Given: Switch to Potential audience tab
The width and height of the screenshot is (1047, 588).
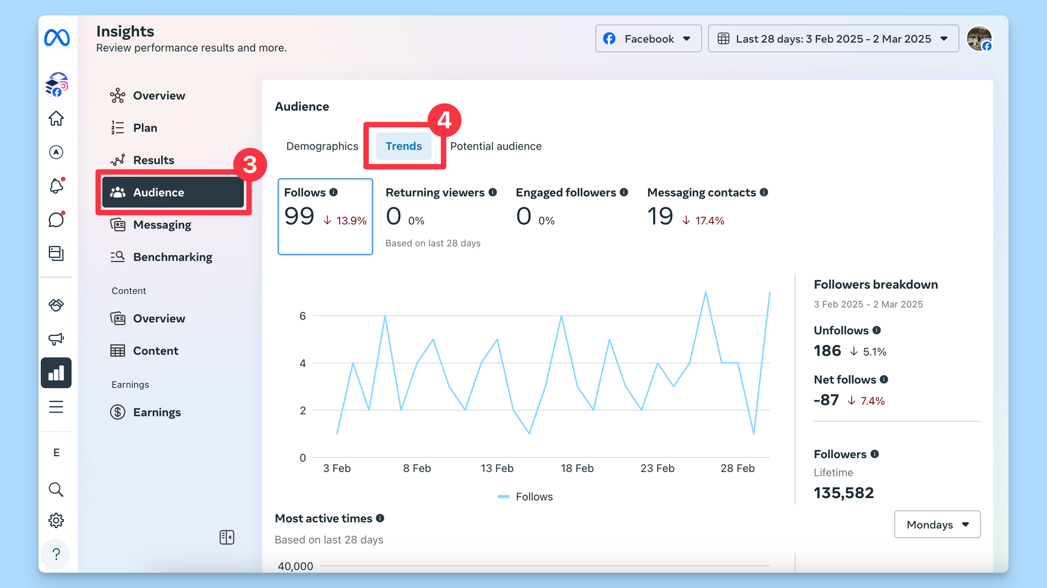Looking at the screenshot, I should click(495, 146).
